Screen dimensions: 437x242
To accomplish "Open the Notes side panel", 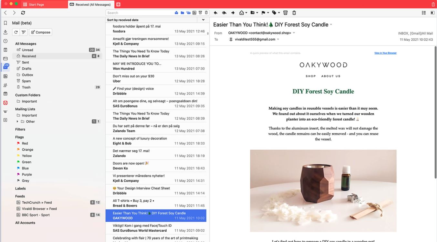I will 5,50.
